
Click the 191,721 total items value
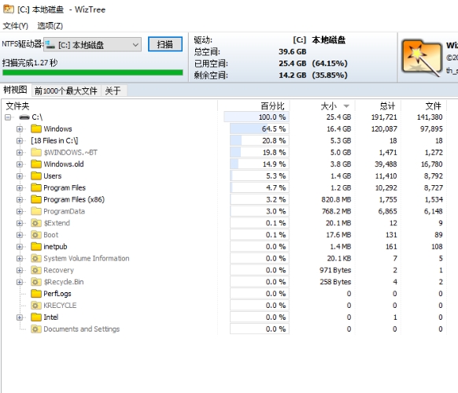pos(384,117)
